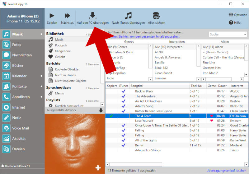
Task: Open Nicht in iTunes report
Action: pyautogui.click(x=65, y=75)
